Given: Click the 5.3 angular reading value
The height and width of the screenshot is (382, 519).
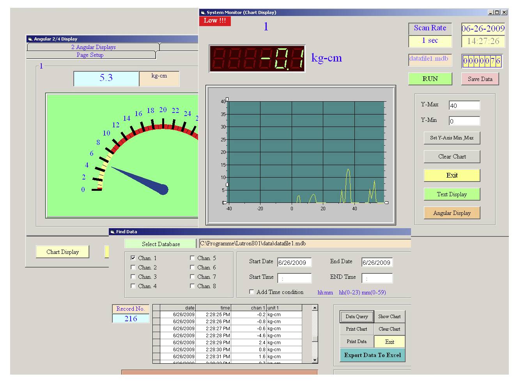Looking at the screenshot, I should point(106,78).
